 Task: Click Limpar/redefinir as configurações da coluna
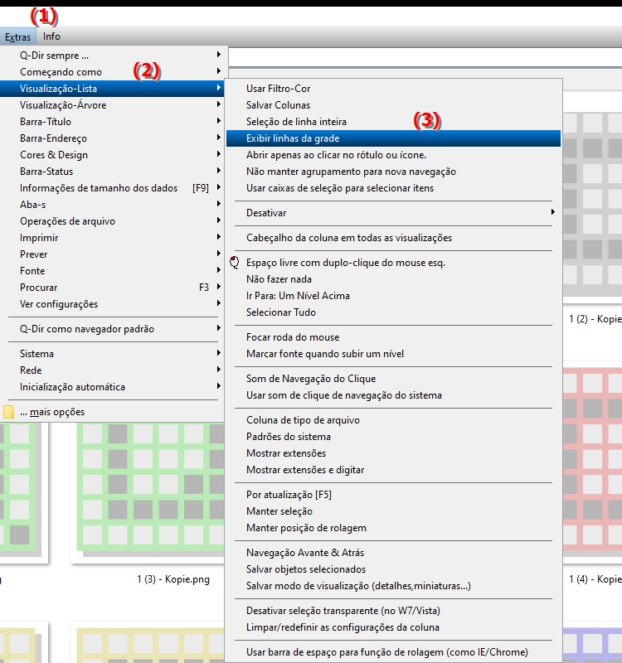393,627
